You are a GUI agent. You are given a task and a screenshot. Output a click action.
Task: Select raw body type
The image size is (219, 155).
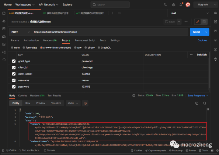point(78,48)
